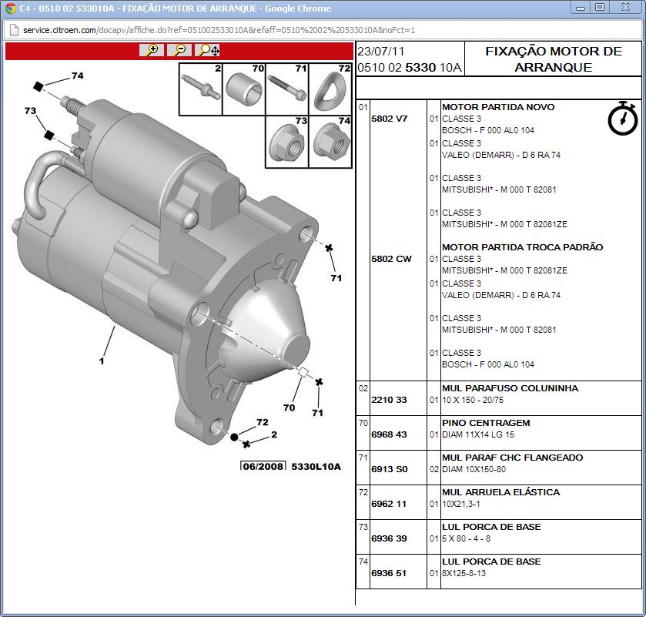Viewport: 646px width, 617px height.
Task: Click the zoom in magnifier icon
Action: [x=152, y=50]
